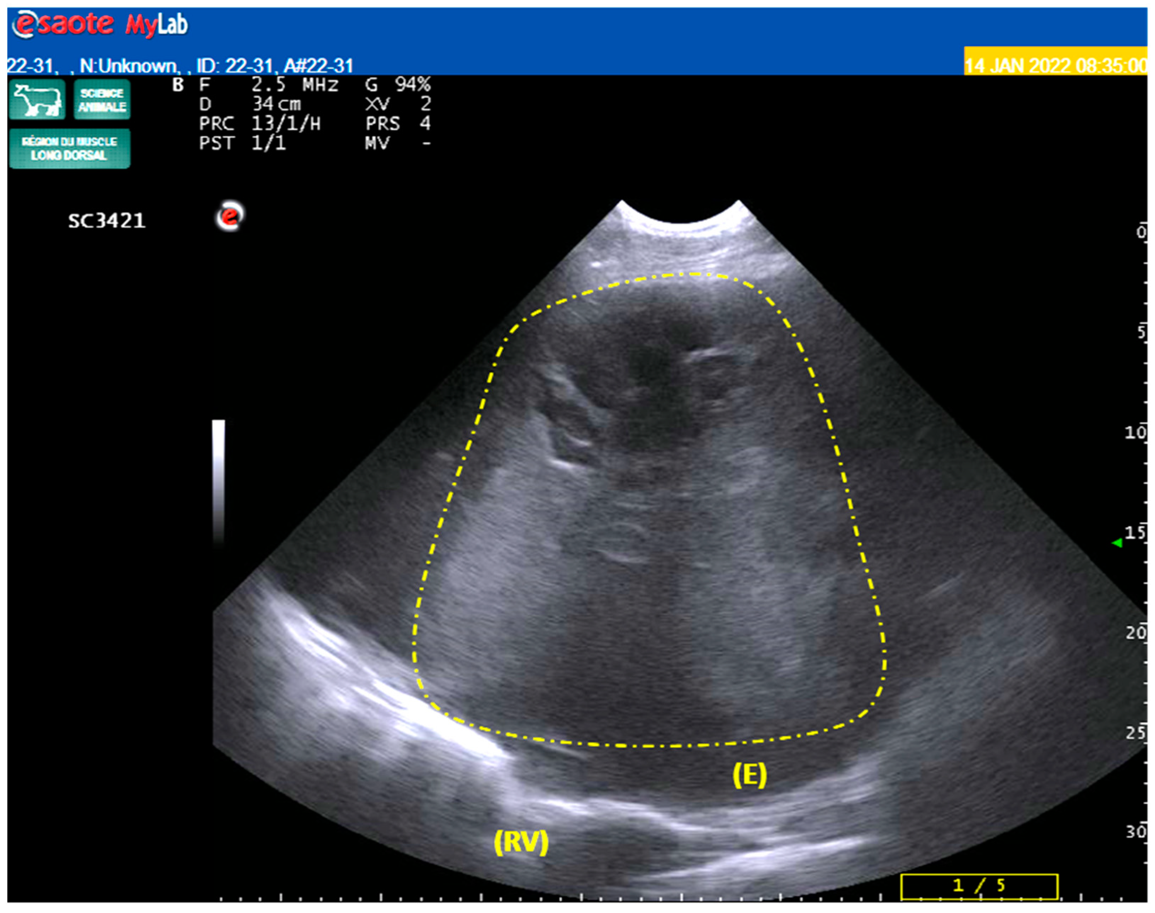Select Région du muscle long dorsal preset
This screenshot has height=913, width=1155.
pyautogui.click(x=69, y=149)
